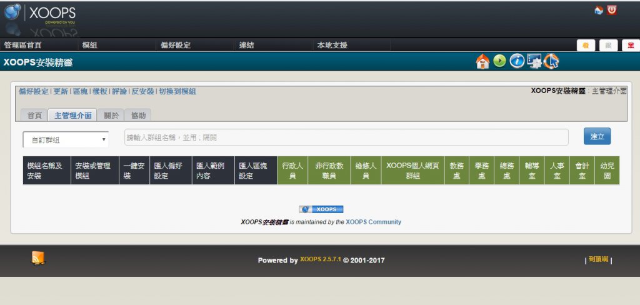Click the 非行政教職員 group column header
Screen dimensions: 640x305
pos(329,171)
